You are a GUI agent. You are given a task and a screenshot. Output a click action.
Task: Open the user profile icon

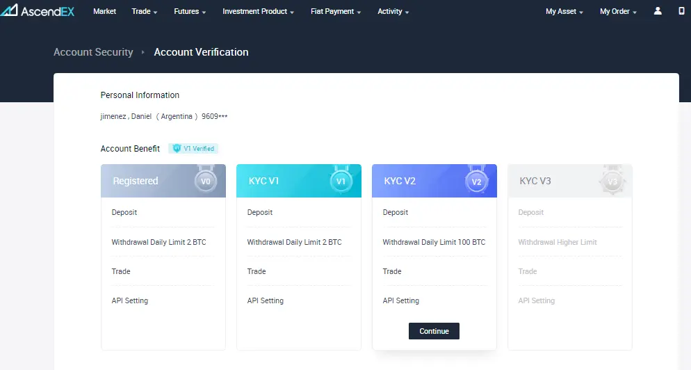(x=658, y=11)
